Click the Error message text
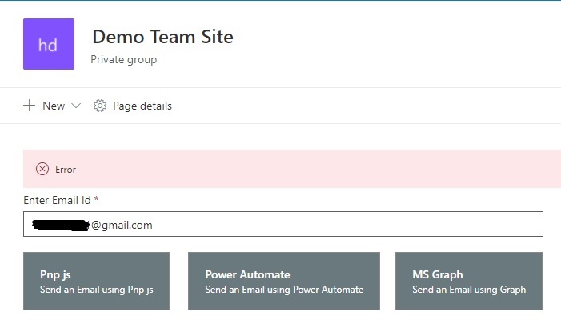This screenshot has width=561, height=324. pos(66,170)
